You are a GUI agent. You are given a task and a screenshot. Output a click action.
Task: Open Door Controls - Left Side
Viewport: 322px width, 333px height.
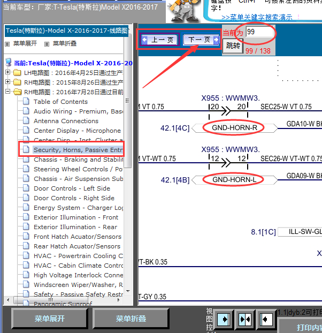[x=72, y=188]
